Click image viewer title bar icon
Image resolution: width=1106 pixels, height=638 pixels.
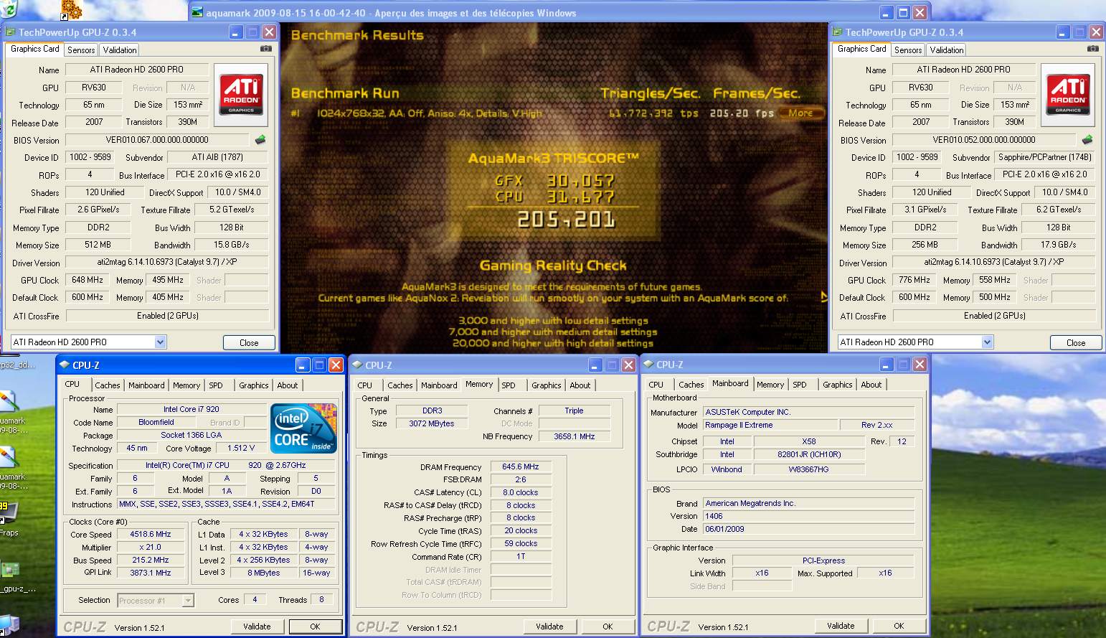[x=197, y=13]
